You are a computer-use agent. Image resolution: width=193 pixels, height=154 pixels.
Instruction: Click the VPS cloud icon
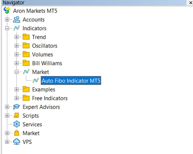[17, 142]
